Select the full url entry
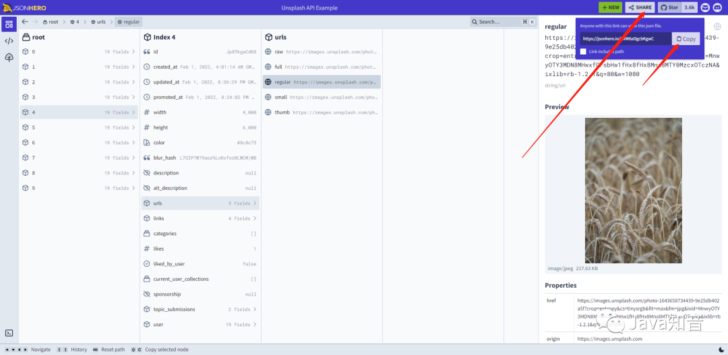 click(x=322, y=67)
